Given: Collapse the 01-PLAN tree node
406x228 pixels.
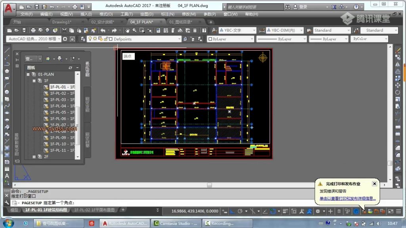Looking at the screenshot, I should [x=28, y=74].
